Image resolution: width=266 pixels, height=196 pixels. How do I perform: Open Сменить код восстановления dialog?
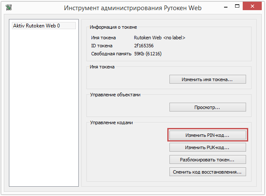tap(208, 172)
